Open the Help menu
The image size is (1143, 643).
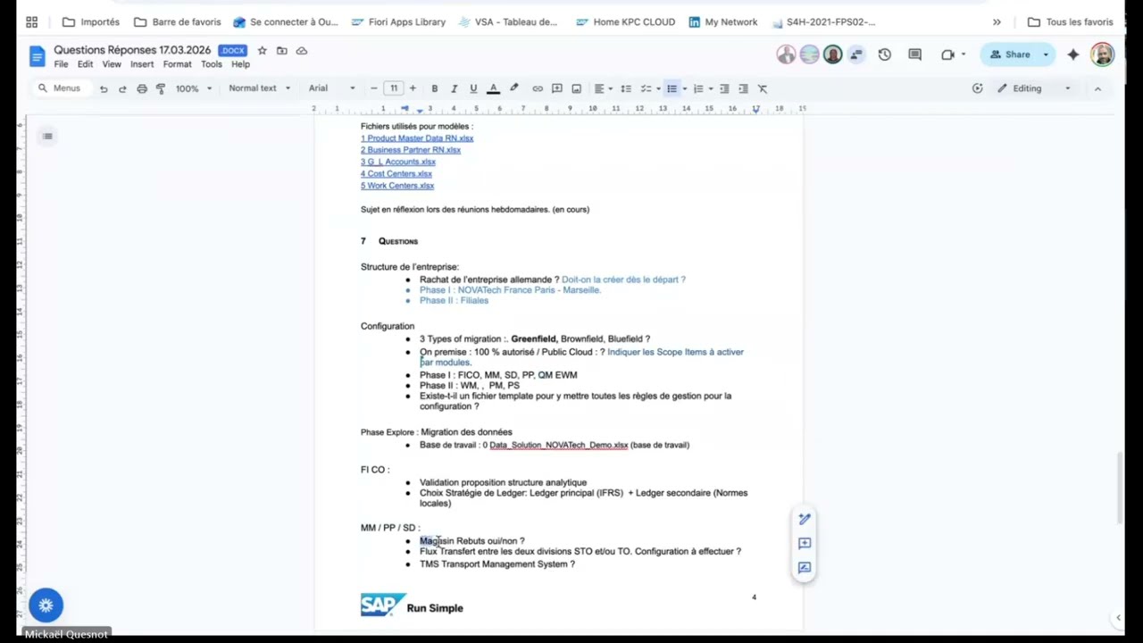point(240,64)
